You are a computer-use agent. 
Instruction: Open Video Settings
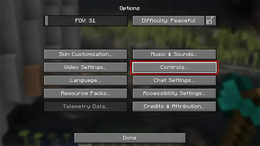click(85, 67)
